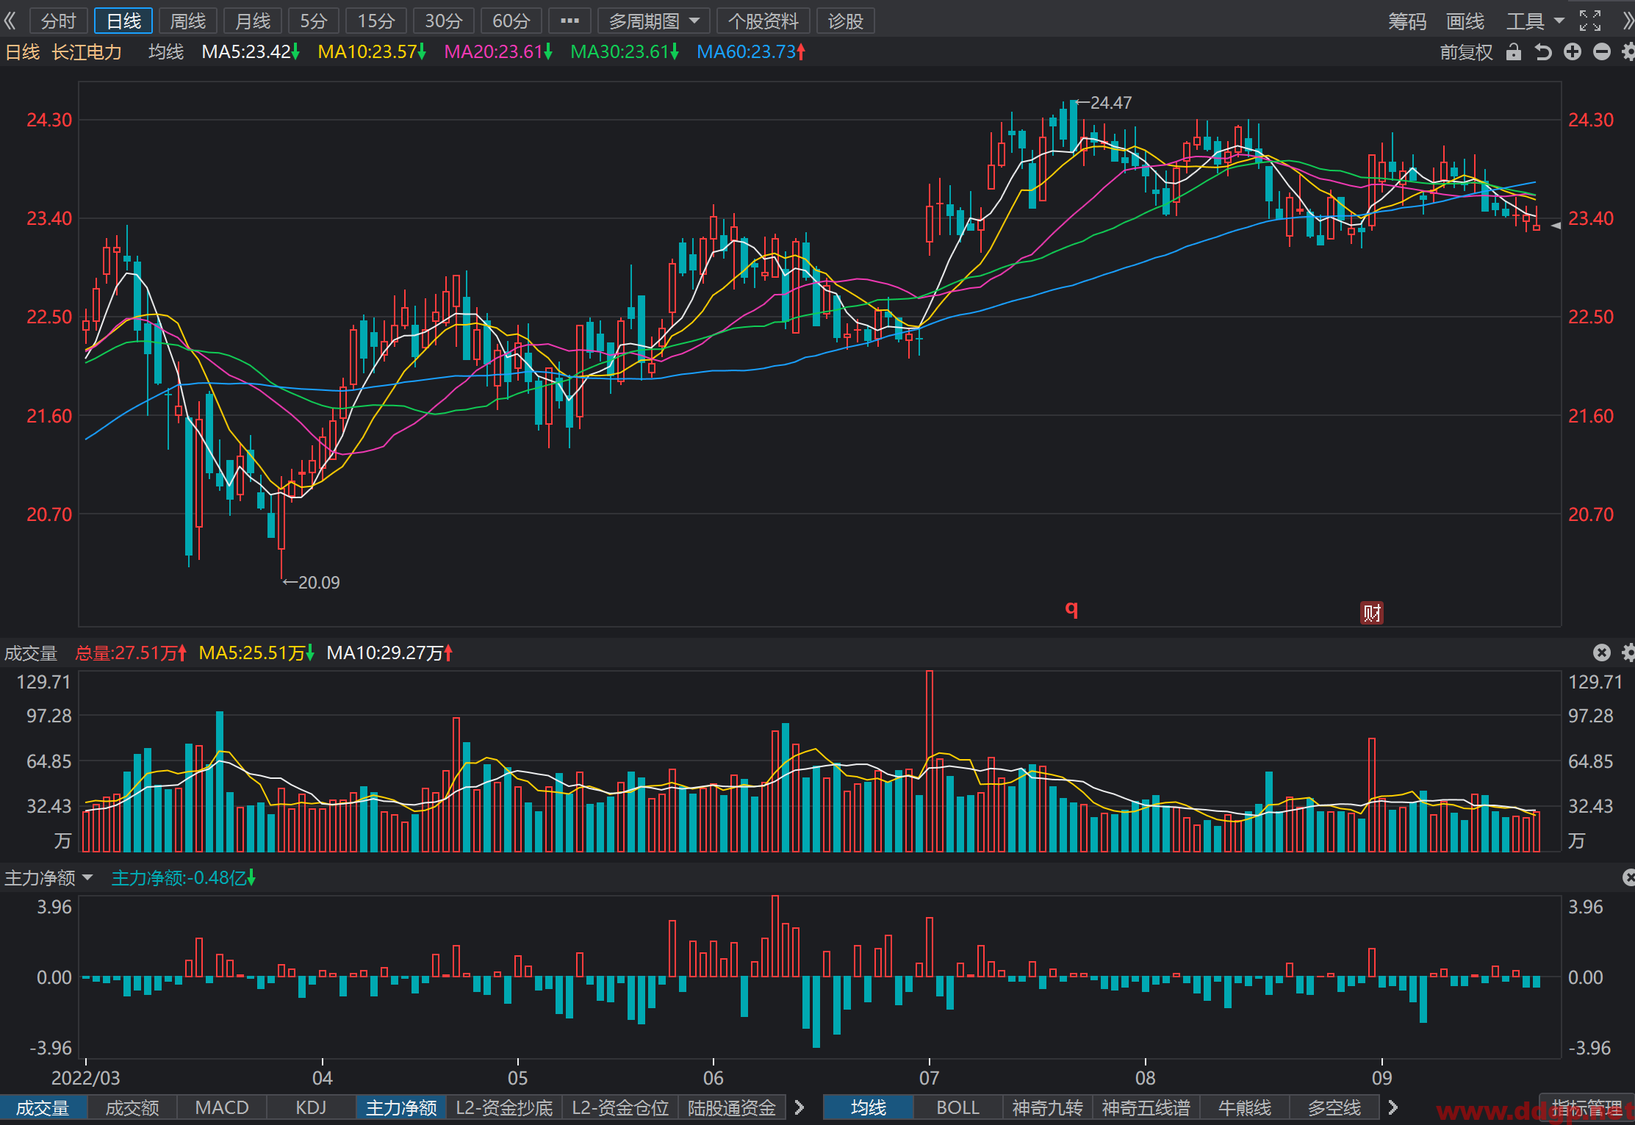Switch overlay to 多空线
1635x1125 pixels.
pos(1334,1107)
